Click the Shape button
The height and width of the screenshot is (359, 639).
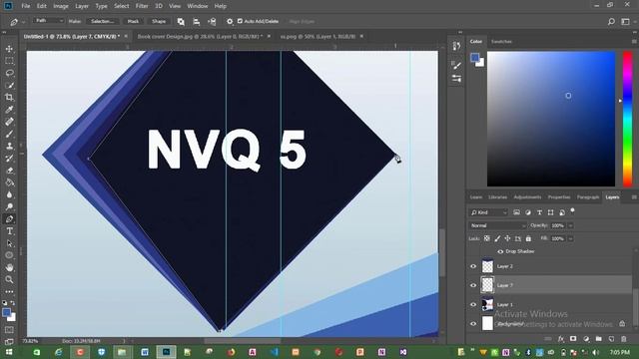[x=159, y=21]
